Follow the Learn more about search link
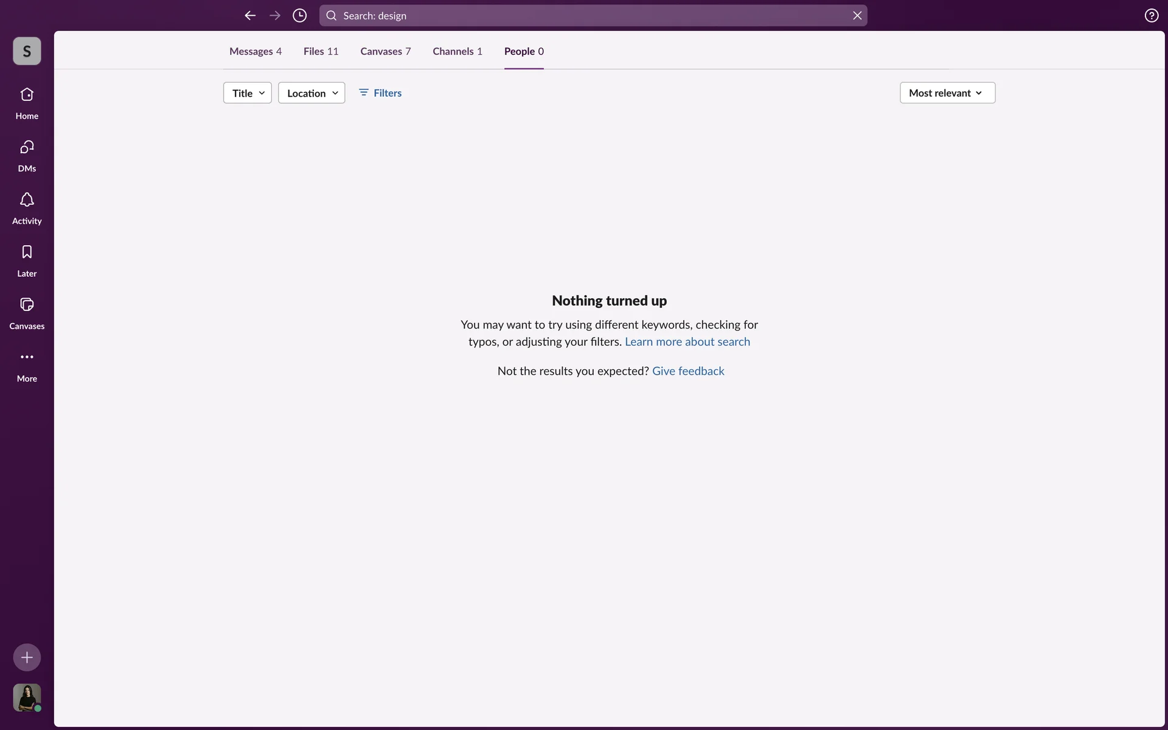Screen dimensions: 1168x730 (x=687, y=342)
